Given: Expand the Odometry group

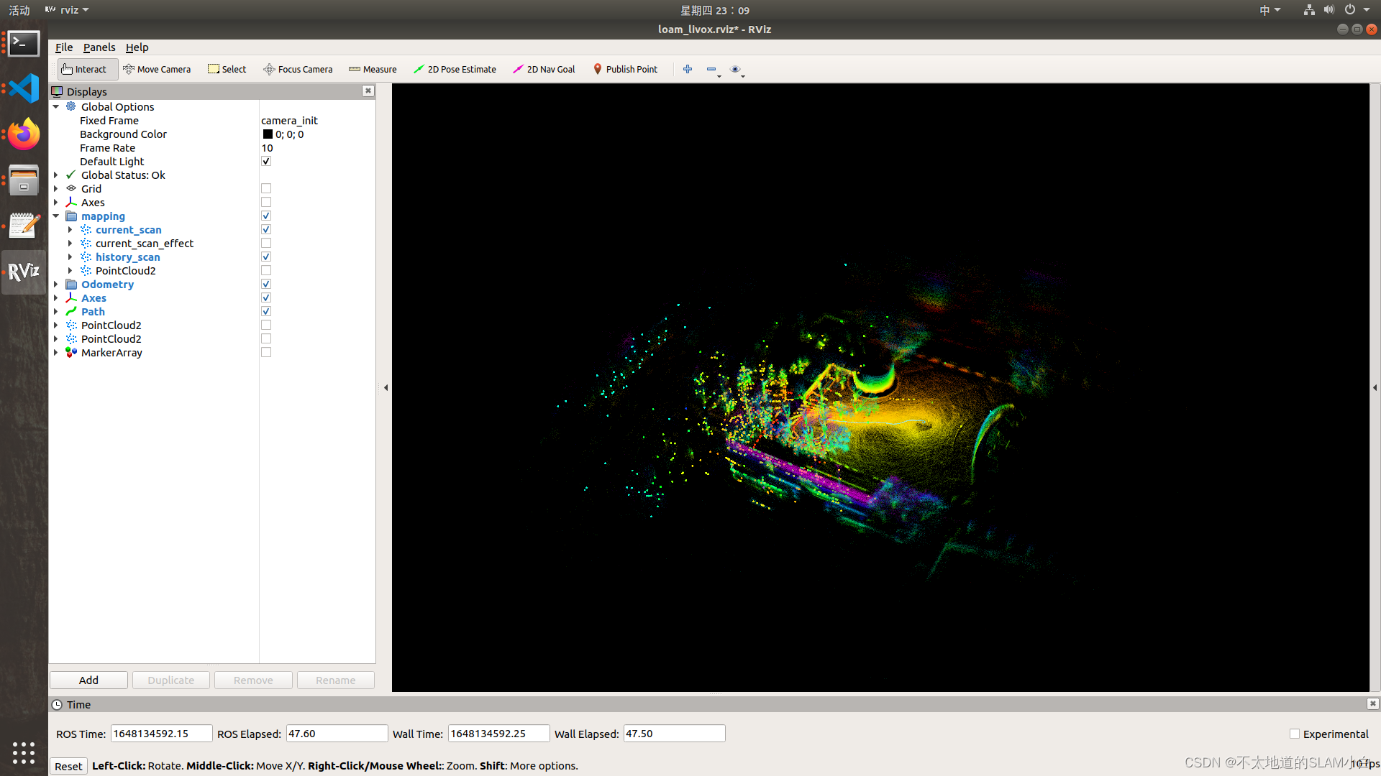Looking at the screenshot, I should pos(56,285).
